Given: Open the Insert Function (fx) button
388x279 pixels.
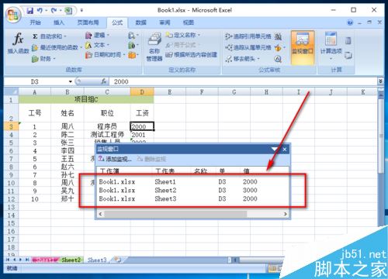Looking at the screenshot, I should coord(18,43).
